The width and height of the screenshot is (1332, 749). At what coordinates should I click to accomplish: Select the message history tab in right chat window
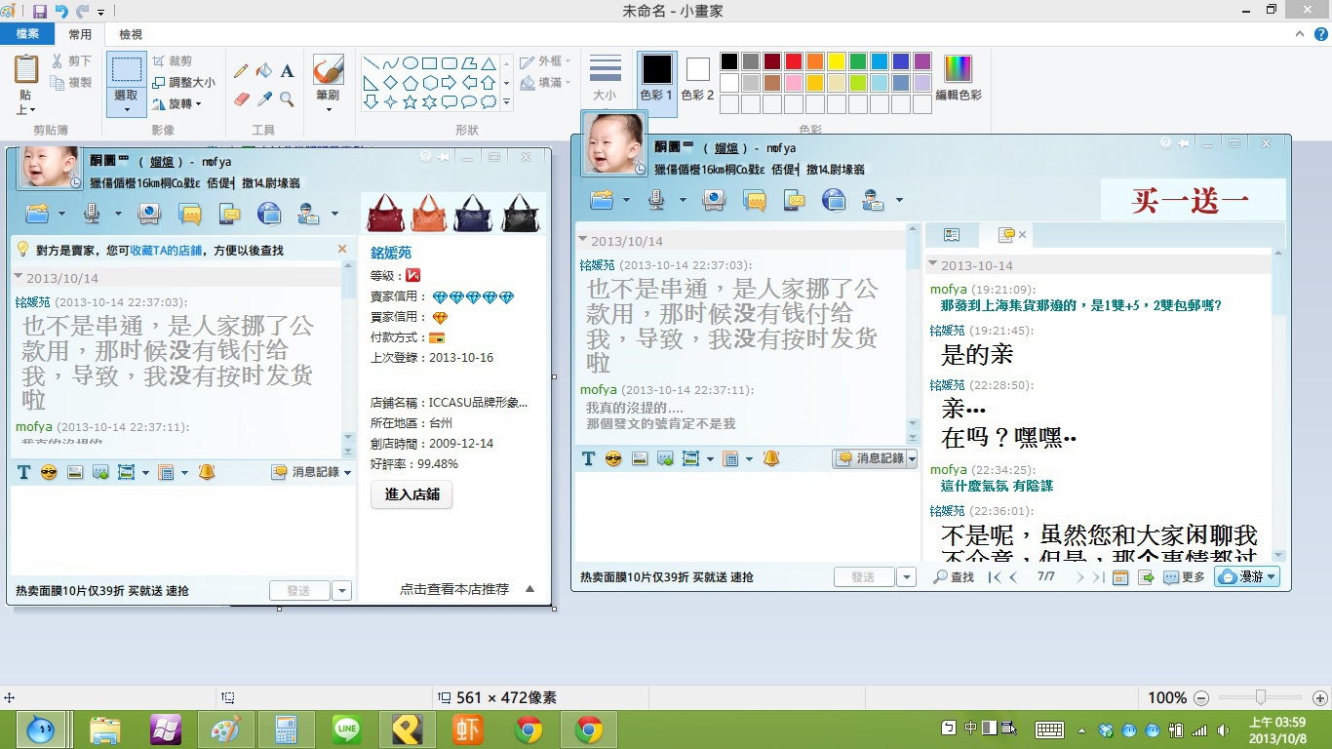tap(1007, 235)
